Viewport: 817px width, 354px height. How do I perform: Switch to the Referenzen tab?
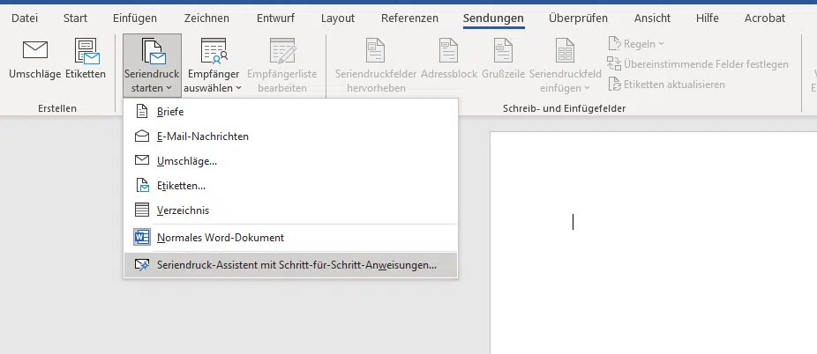(409, 18)
